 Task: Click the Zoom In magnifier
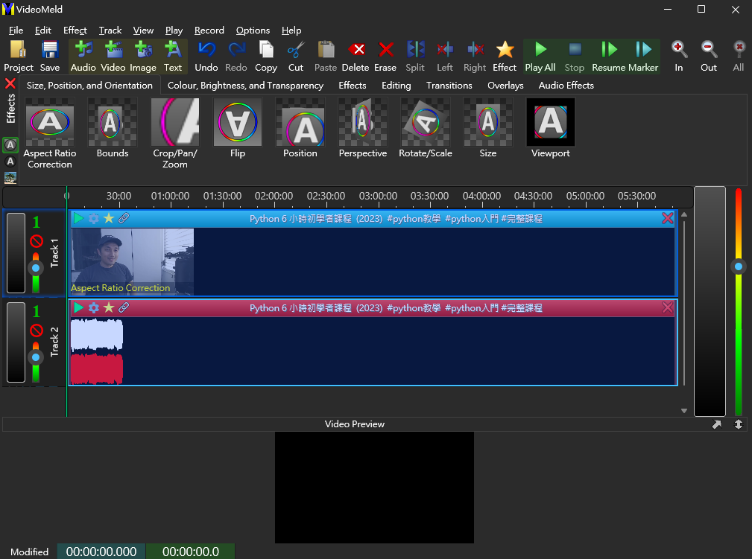[679, 56]
